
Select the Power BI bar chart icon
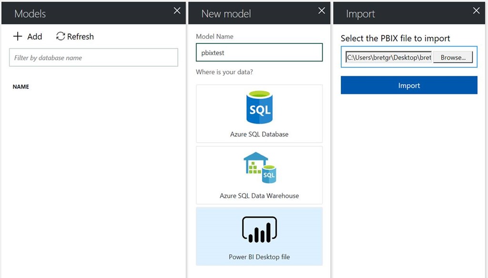tap(259, 230)
